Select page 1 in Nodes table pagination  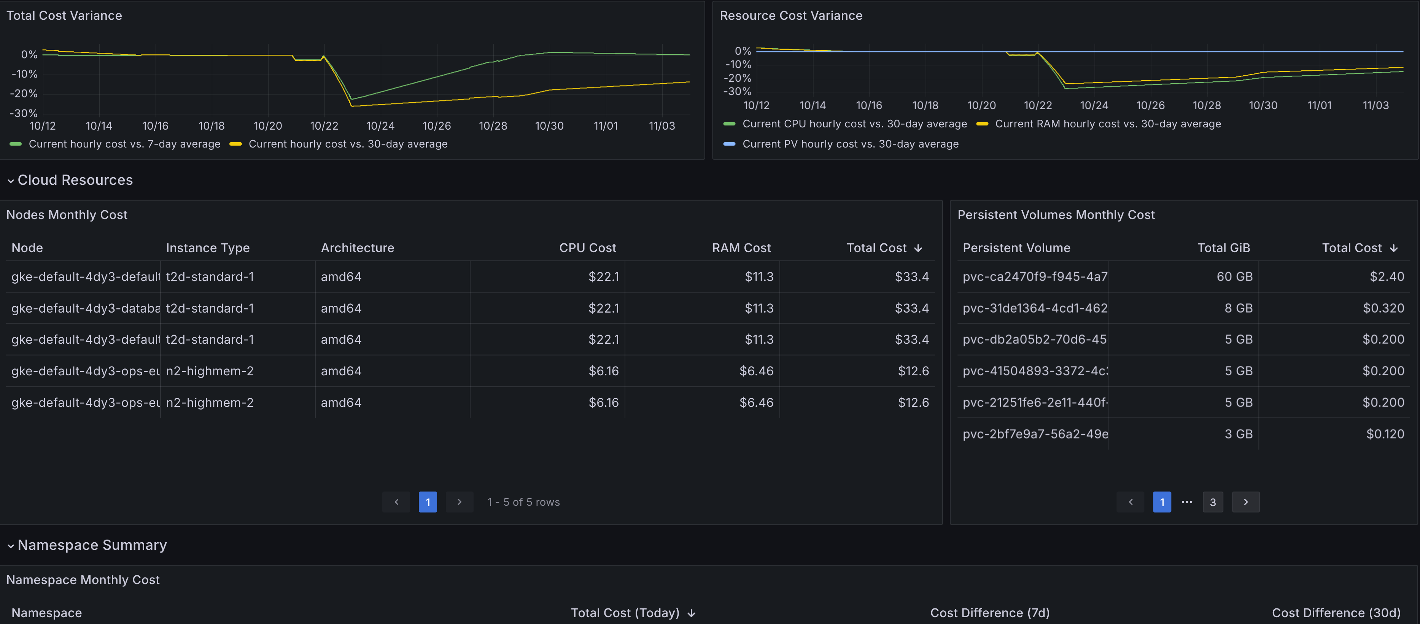(427, 502)
